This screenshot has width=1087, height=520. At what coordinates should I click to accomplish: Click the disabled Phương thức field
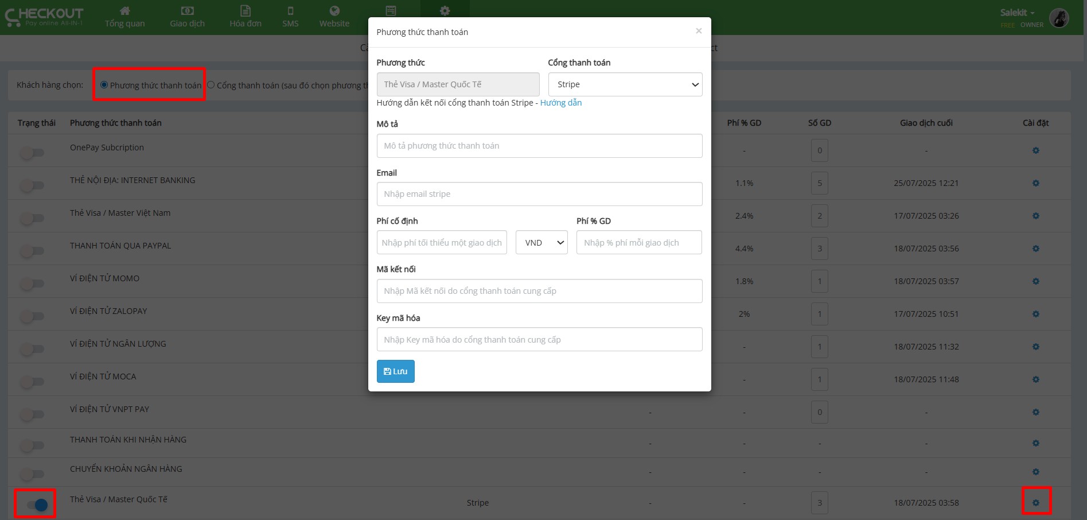[x=458, y=84]
